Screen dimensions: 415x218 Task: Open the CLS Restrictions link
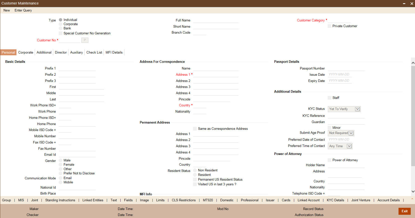(184, 200)
